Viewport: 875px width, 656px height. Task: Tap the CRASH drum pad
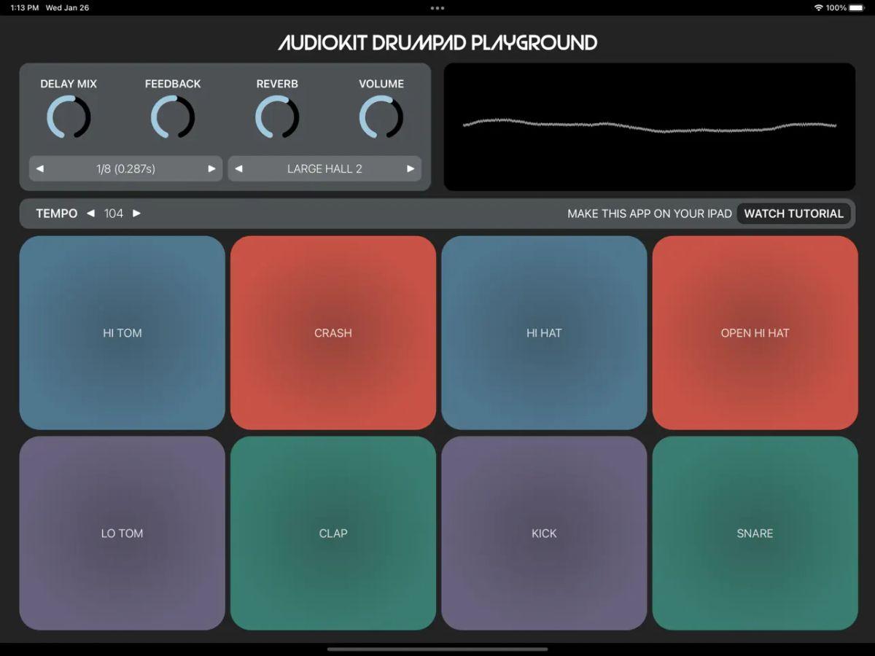pos(333,332)
